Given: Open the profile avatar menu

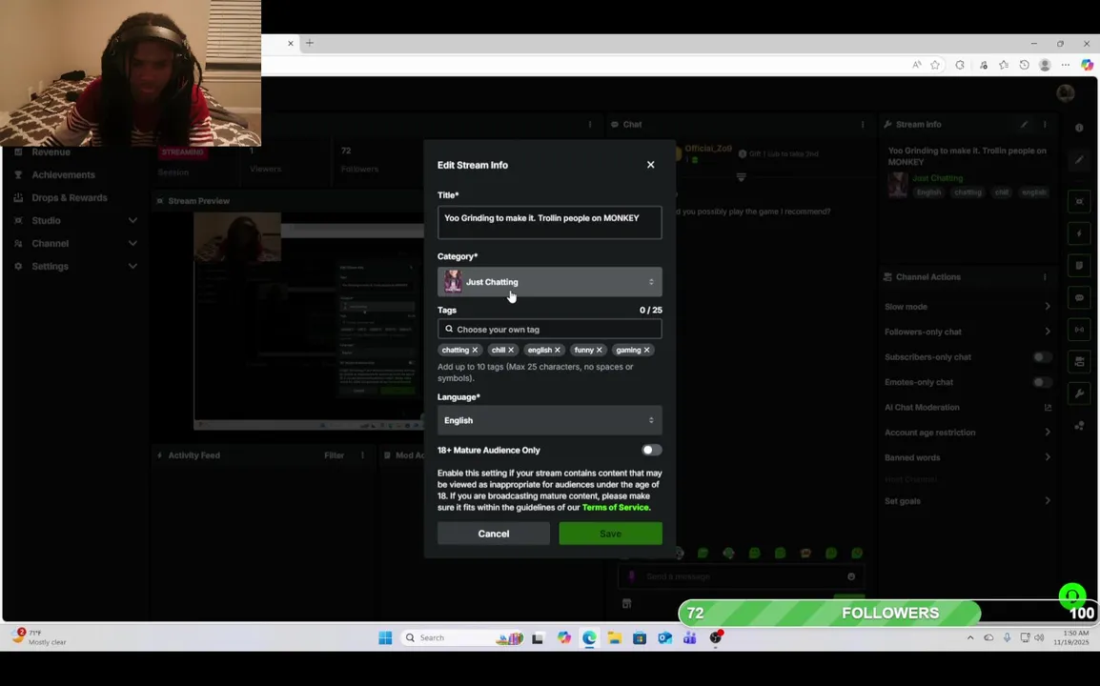Looking at the screenshot, I should pos(1065,93).
